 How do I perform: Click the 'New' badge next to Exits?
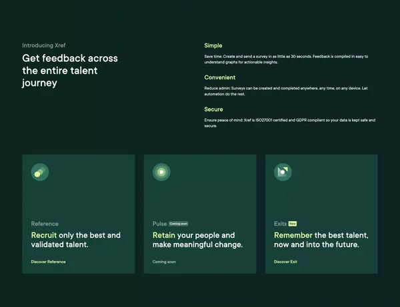point(293,224)
